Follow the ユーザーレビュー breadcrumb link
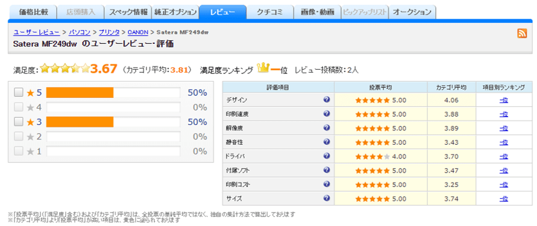This screenshot has width=537, height=226. pyautogui.click(x=37, y=32)
